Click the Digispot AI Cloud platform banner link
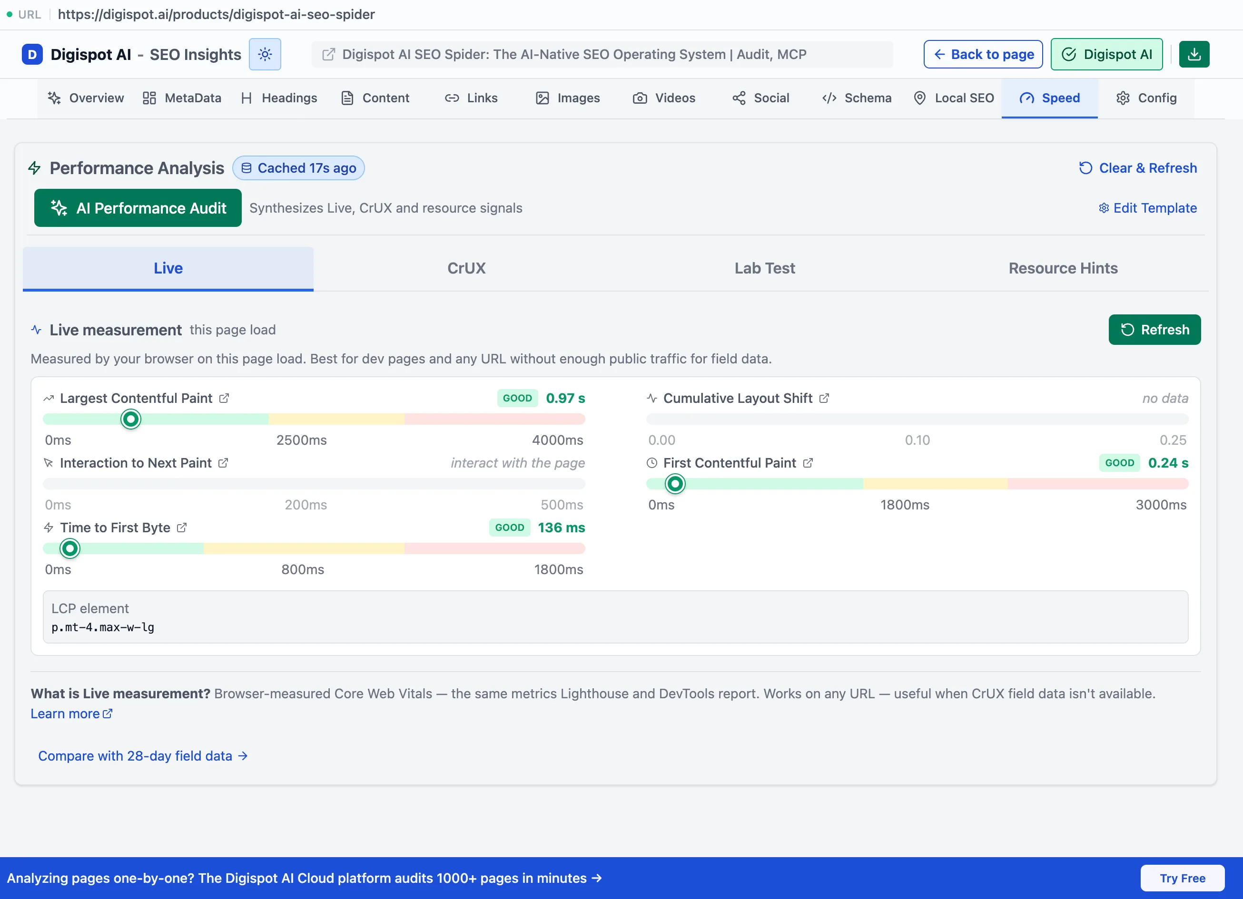The width and height of the screenshot is (1243, 899). (x=304, y=878)
